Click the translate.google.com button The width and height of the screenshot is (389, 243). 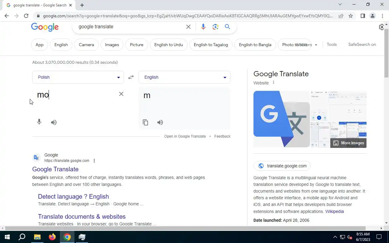coord(282,166)
